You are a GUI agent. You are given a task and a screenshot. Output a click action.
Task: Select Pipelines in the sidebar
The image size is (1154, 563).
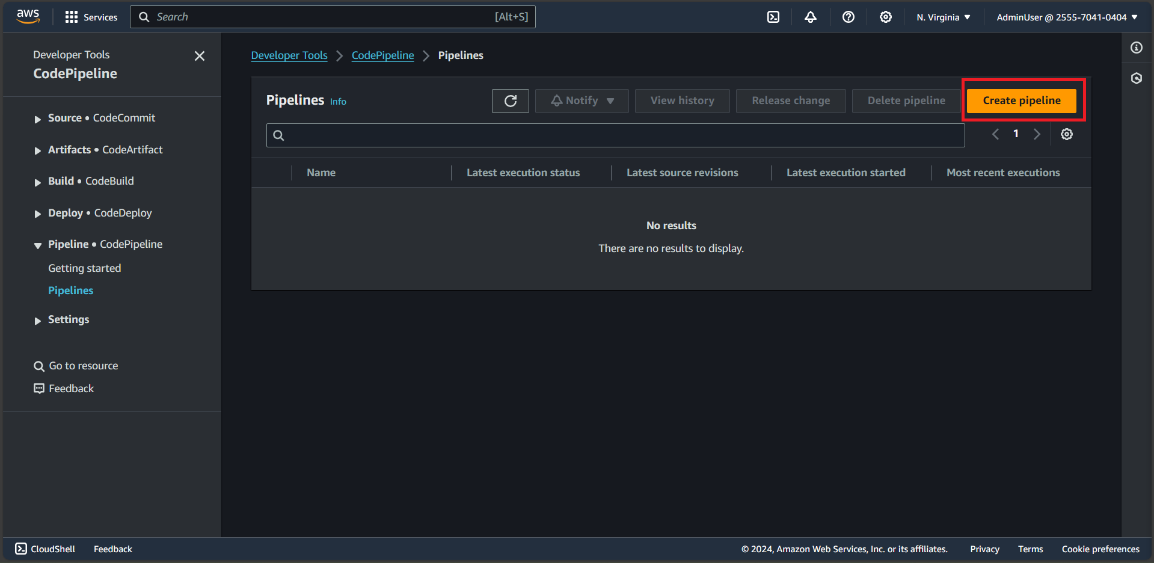pyautogui.click(x=70, y=291)
